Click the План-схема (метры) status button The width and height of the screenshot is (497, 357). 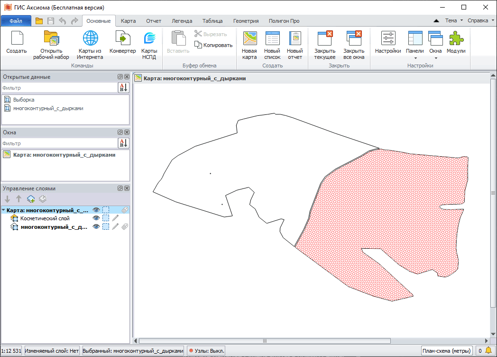click(447, 351)
